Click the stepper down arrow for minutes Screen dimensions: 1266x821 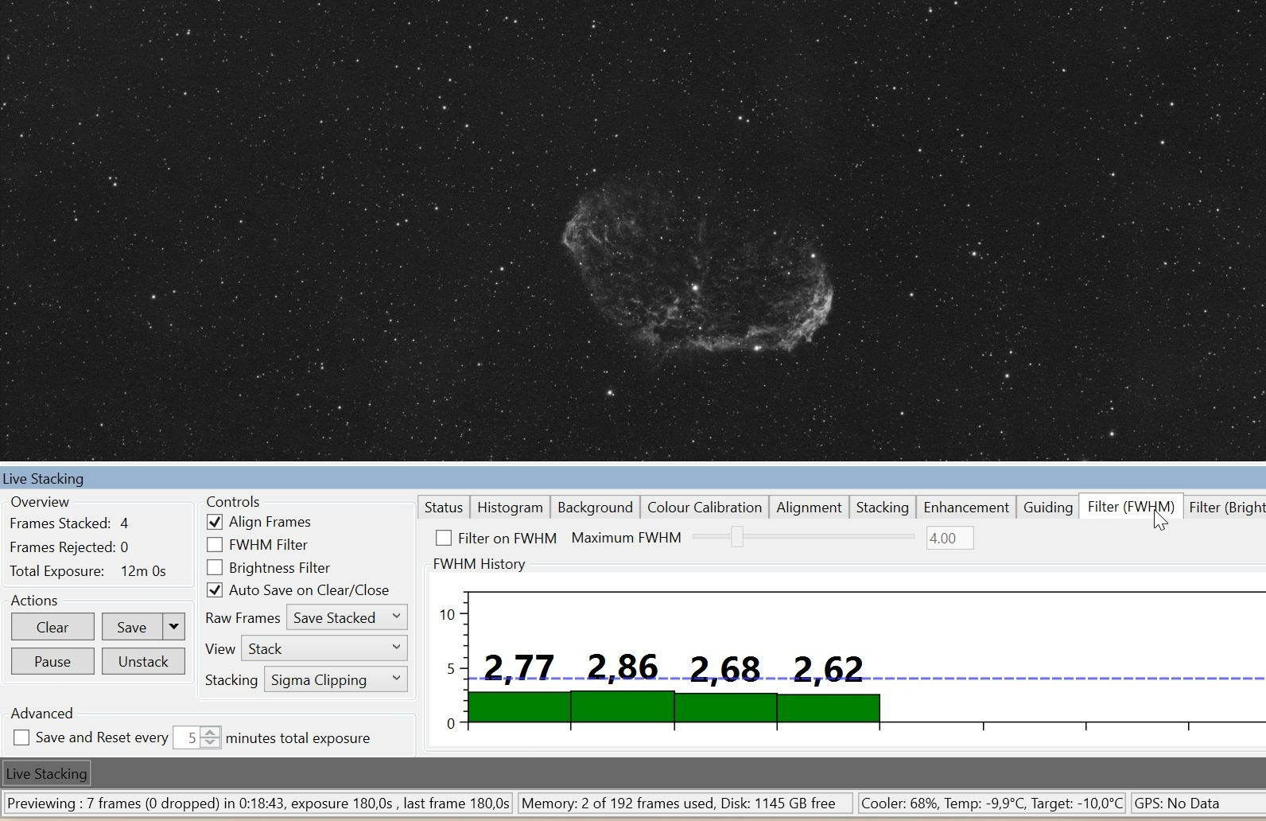click(x=210, y=743)
